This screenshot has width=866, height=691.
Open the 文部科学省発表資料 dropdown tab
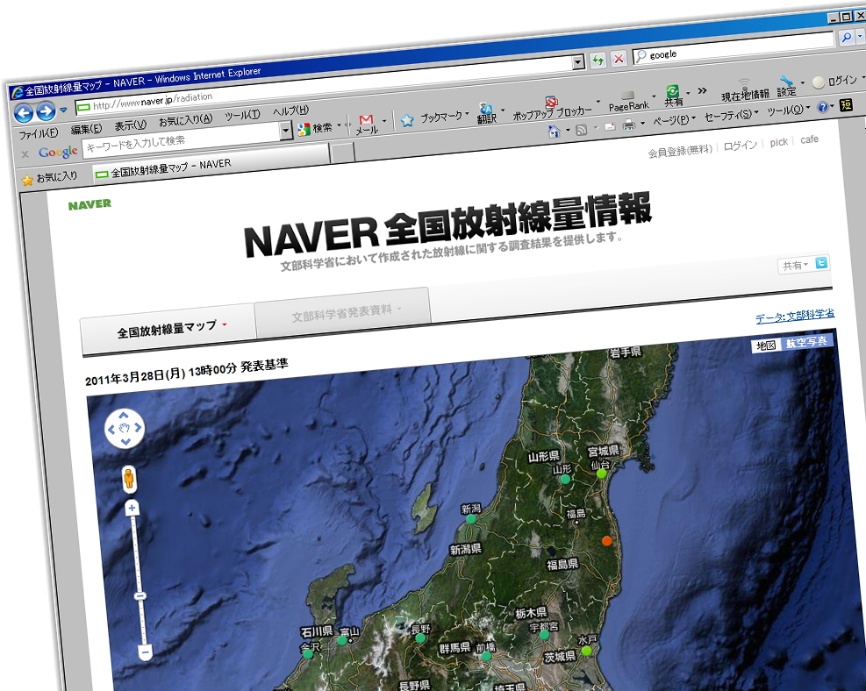click(346, 311)
